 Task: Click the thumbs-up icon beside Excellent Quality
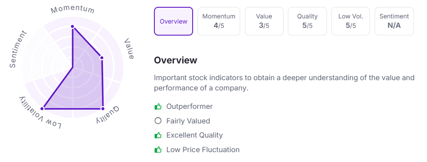[158, 135]
